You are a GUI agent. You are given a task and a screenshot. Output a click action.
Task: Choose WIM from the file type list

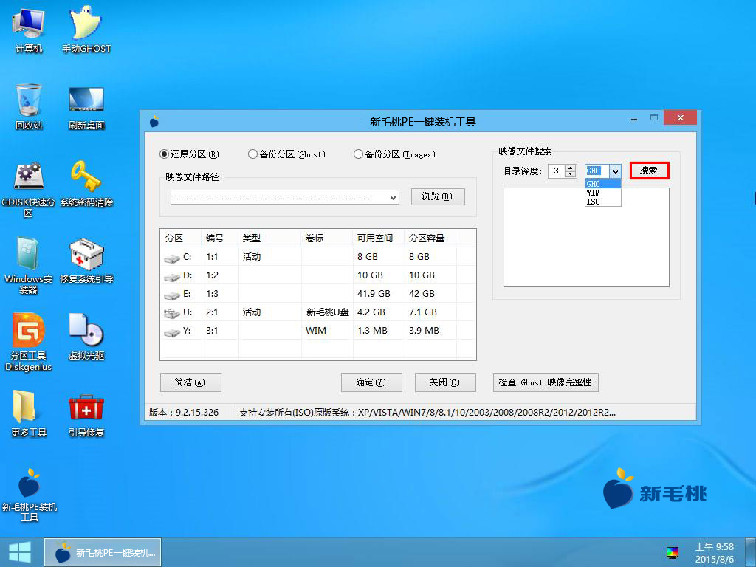click(602, 193)
